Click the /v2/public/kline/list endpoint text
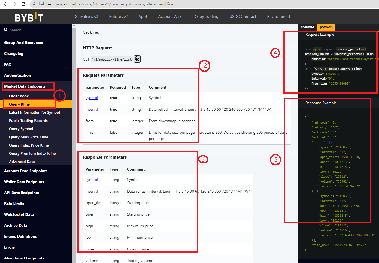Image resolution: width=379 pixels, height=263 pixels. point(112,59)
